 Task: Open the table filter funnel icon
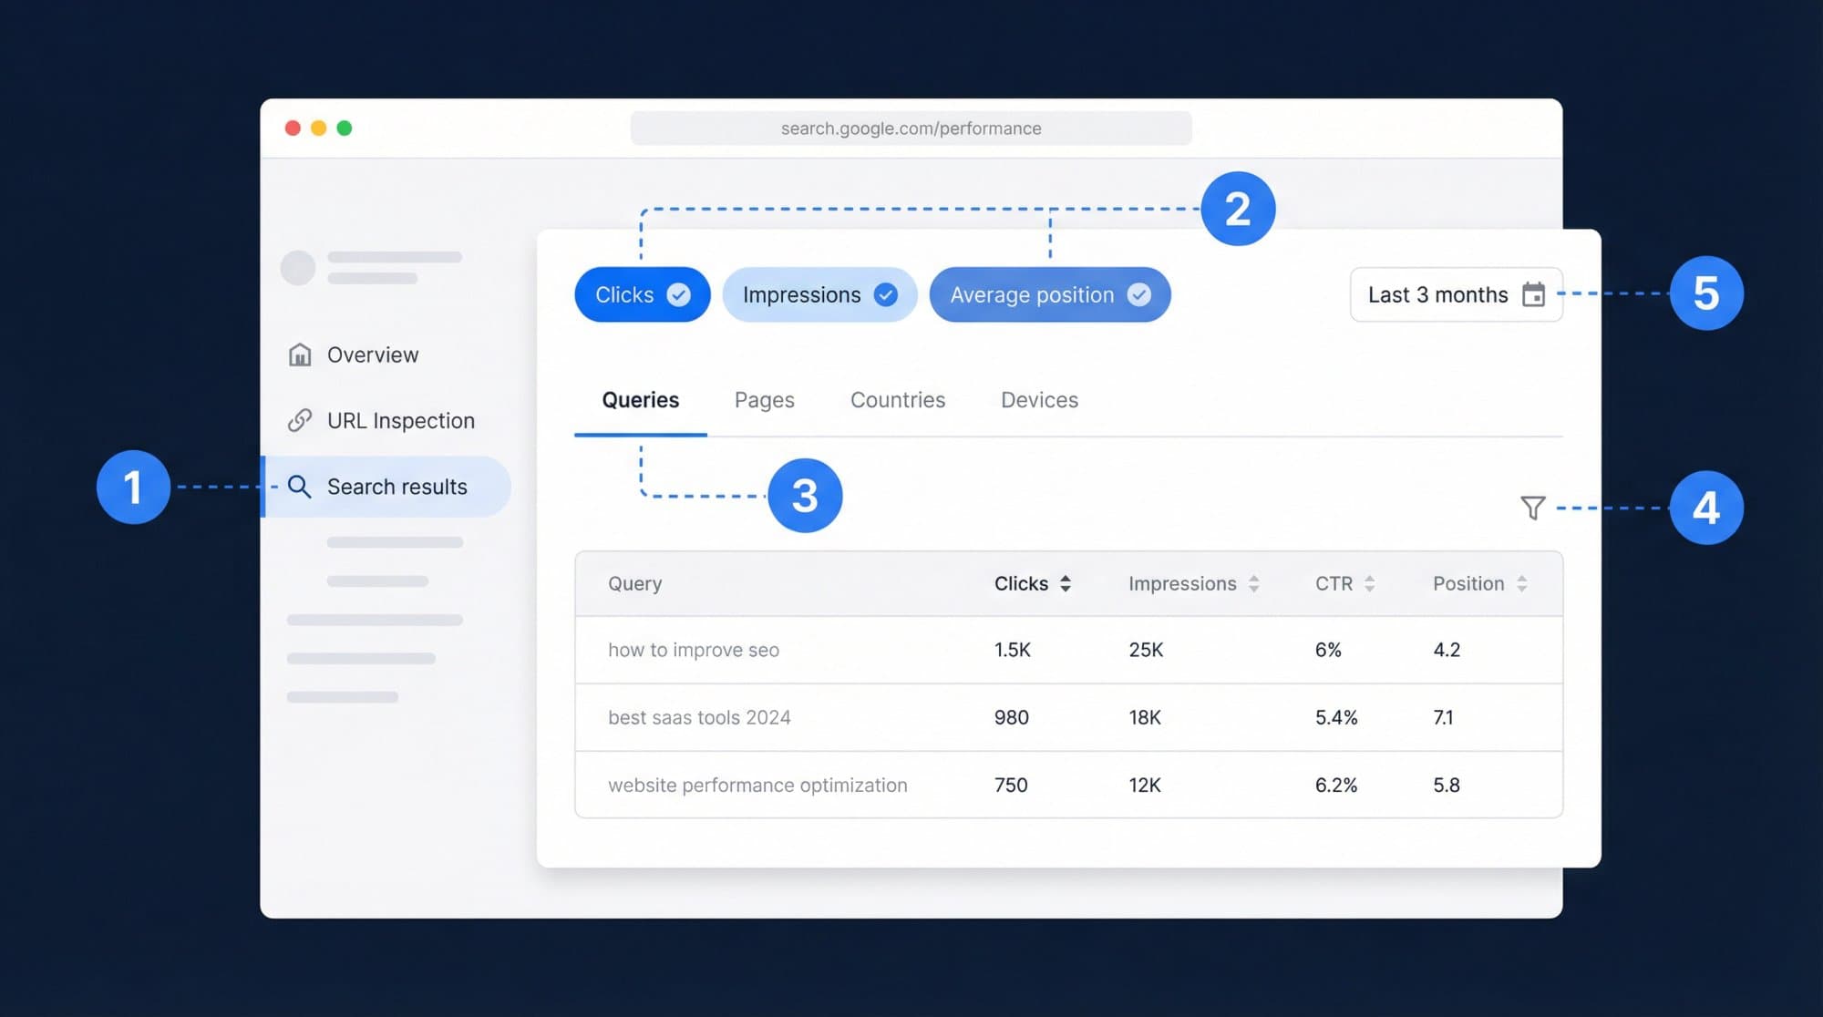click(x=1533, y=508)
